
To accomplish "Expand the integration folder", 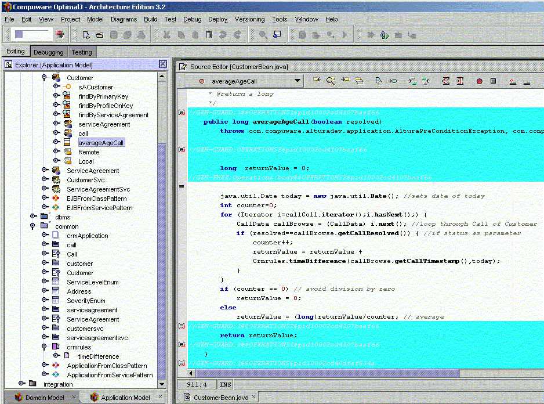I will tap(21, 383).
